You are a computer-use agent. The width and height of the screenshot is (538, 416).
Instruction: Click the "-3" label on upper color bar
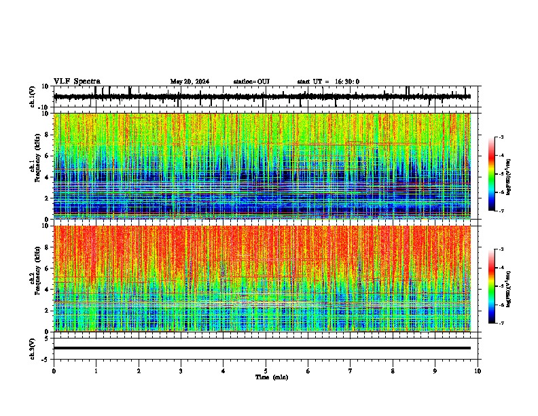tap(501, 137)
